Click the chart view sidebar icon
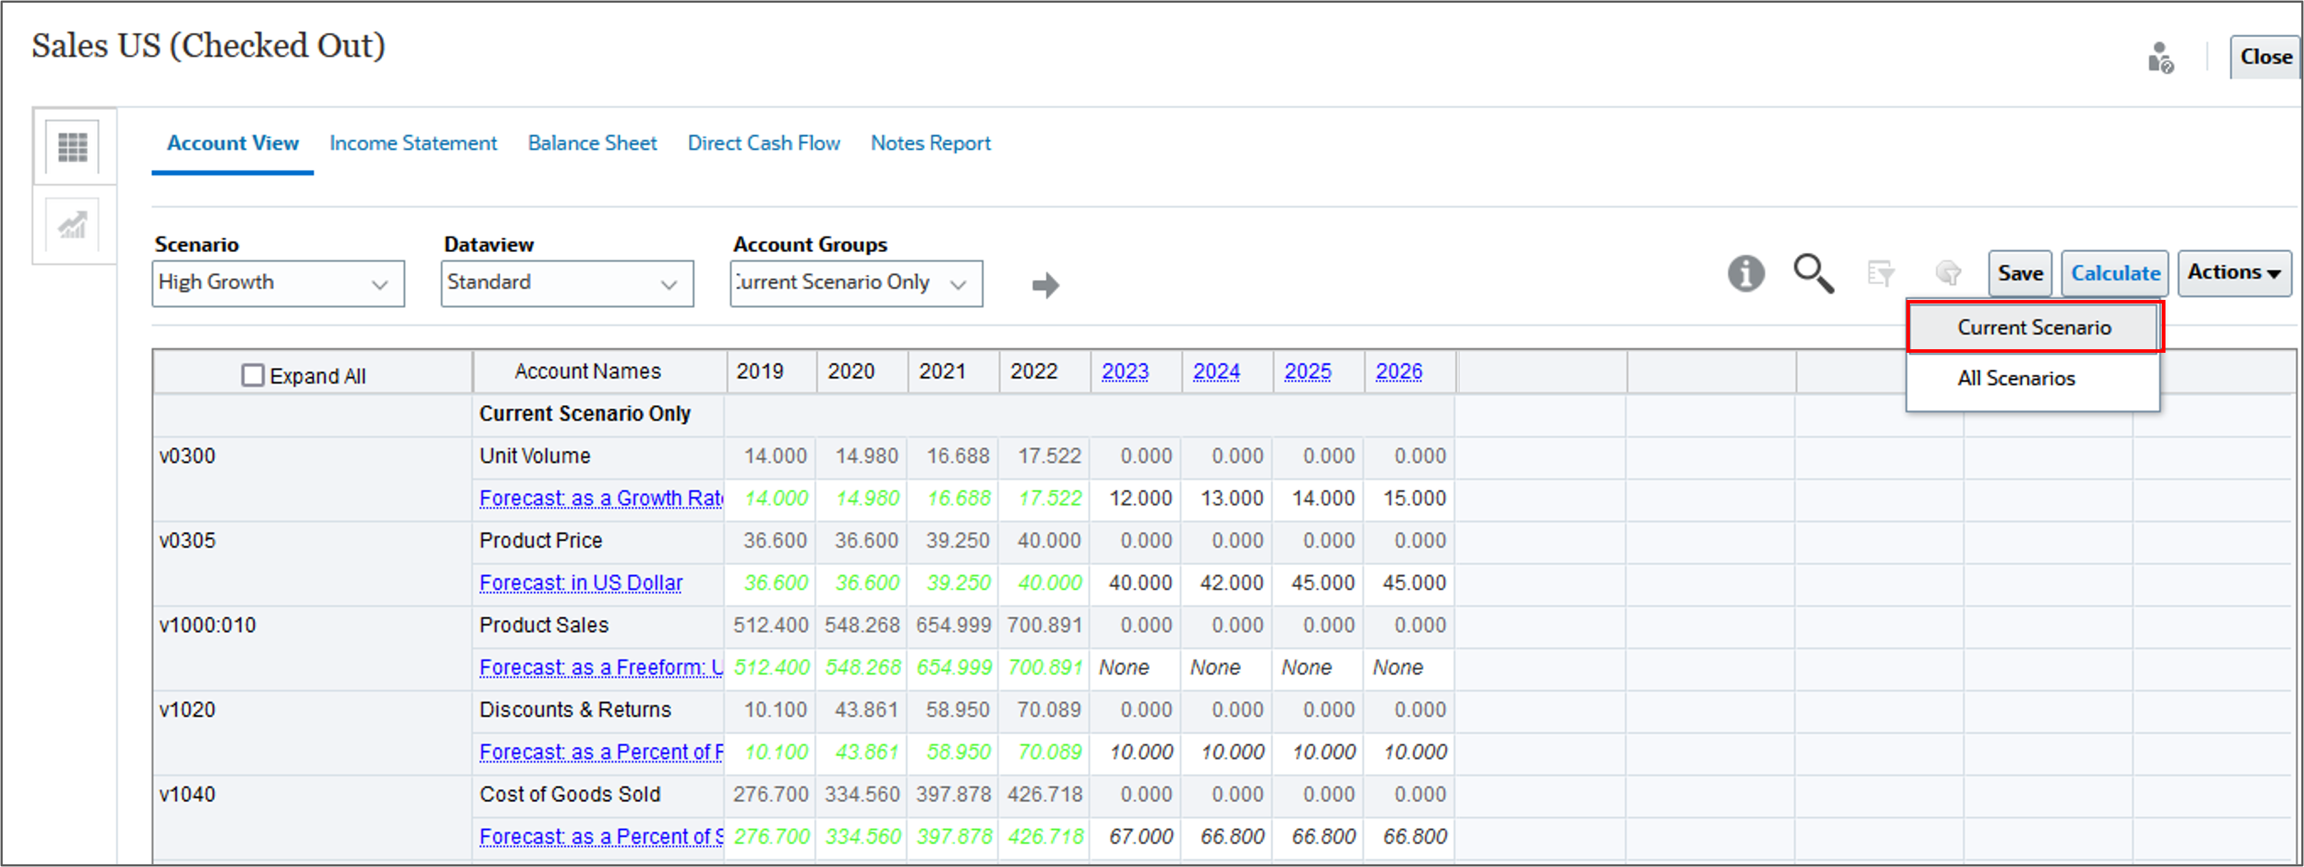This screenshot has height=867, width=2304. tap(72, 224)
